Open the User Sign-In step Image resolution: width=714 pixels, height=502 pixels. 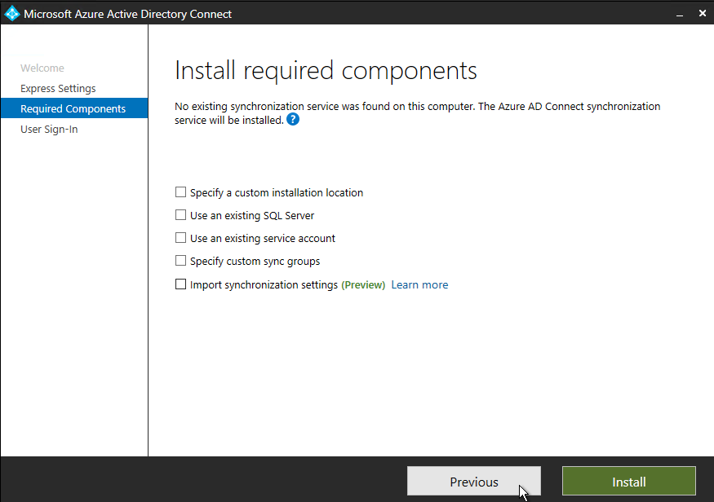(49, 130)
